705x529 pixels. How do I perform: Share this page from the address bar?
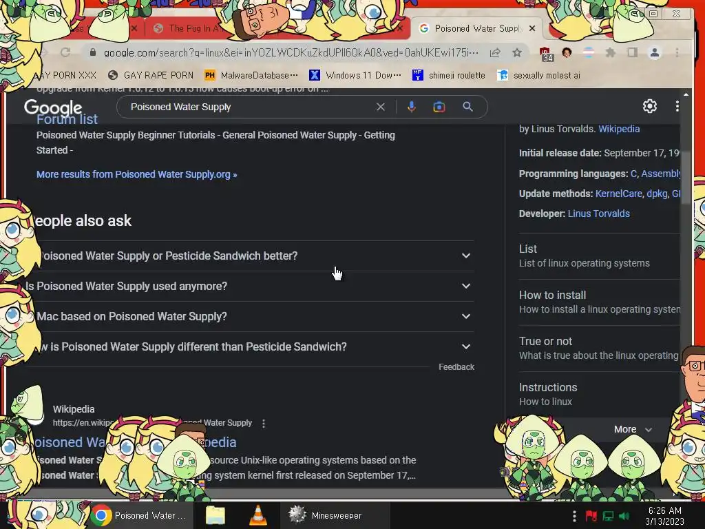tap(495, 52)
